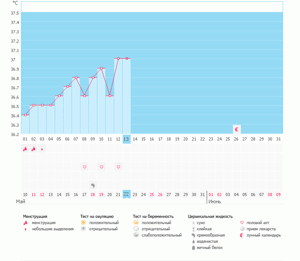Select the June 01 date label
The width and height of the screenshot is (300, 261).
211,194
